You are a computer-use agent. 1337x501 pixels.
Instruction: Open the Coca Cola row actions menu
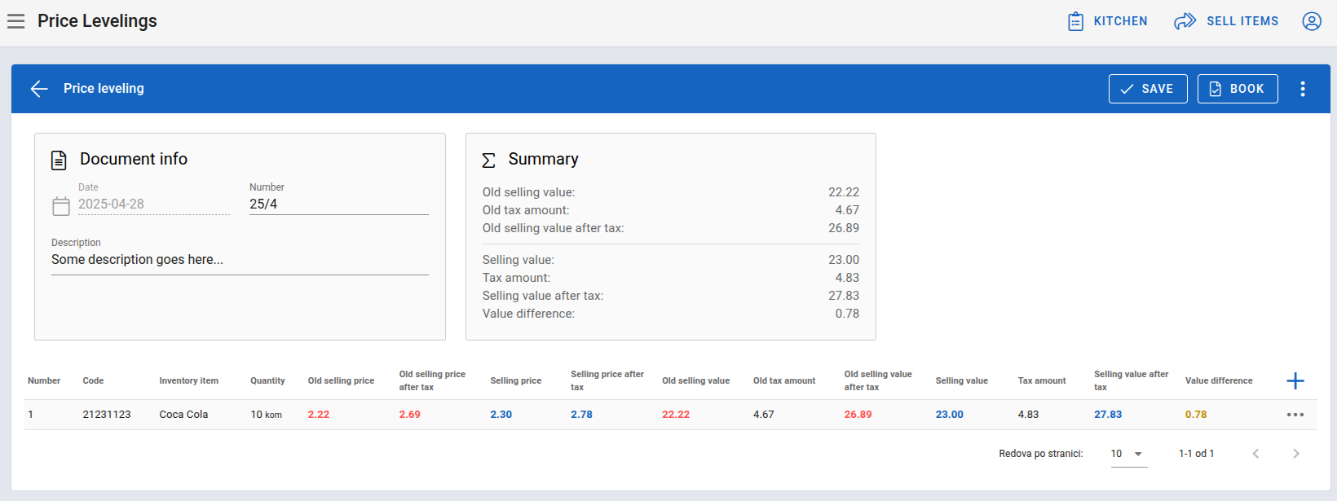pos(1295,415)
